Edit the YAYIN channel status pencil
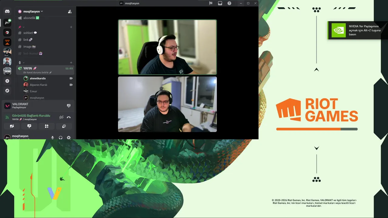The width and height of the screenshot is (388, 218). coord(51,73)
